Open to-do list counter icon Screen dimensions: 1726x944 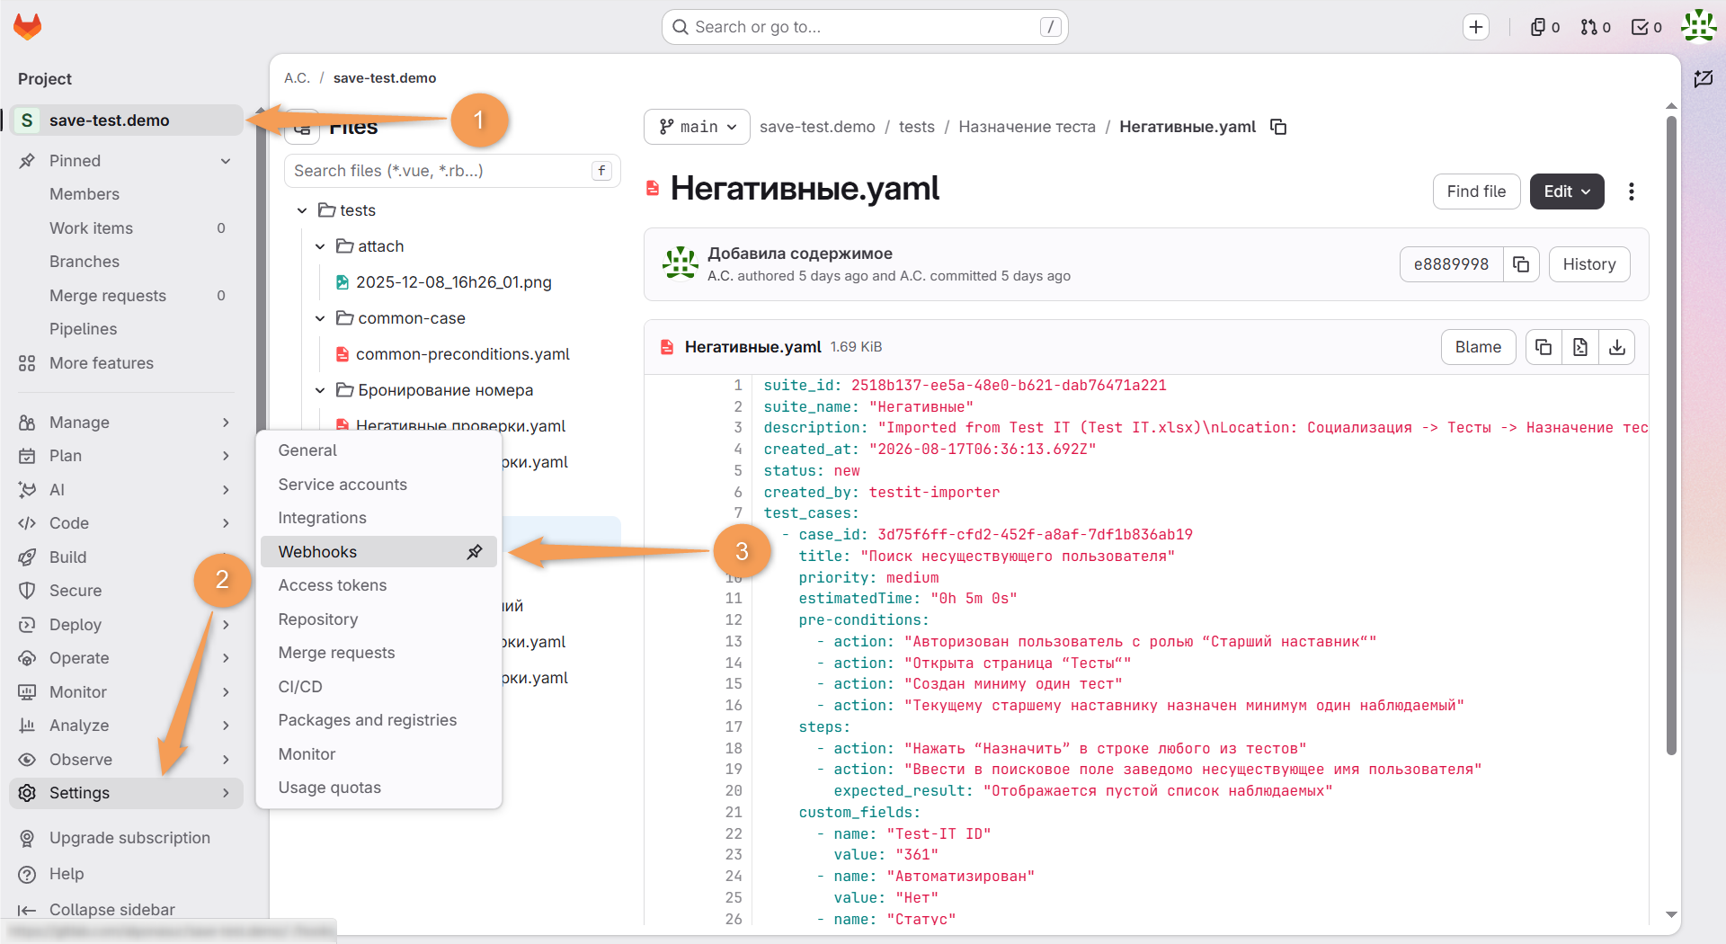pos(1647,27)
